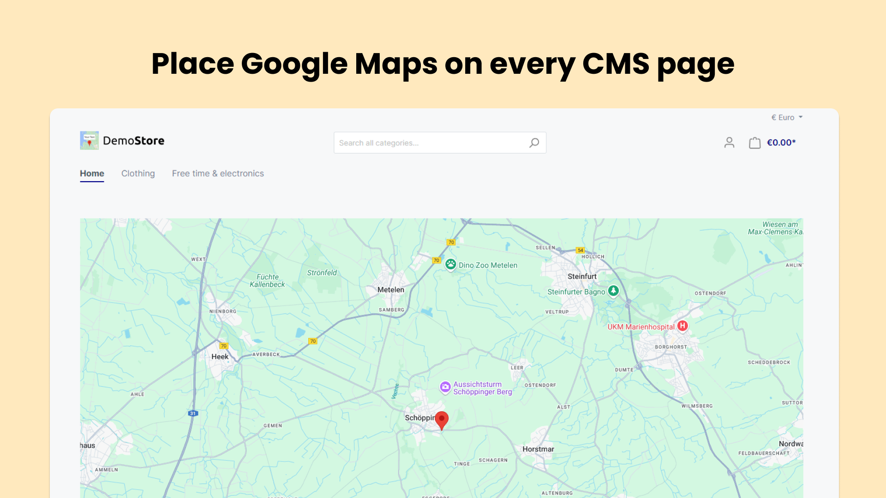Click the Dino Zoo Metelen text
The width and height of the screenshot is (886, 498).
(488, 265)
